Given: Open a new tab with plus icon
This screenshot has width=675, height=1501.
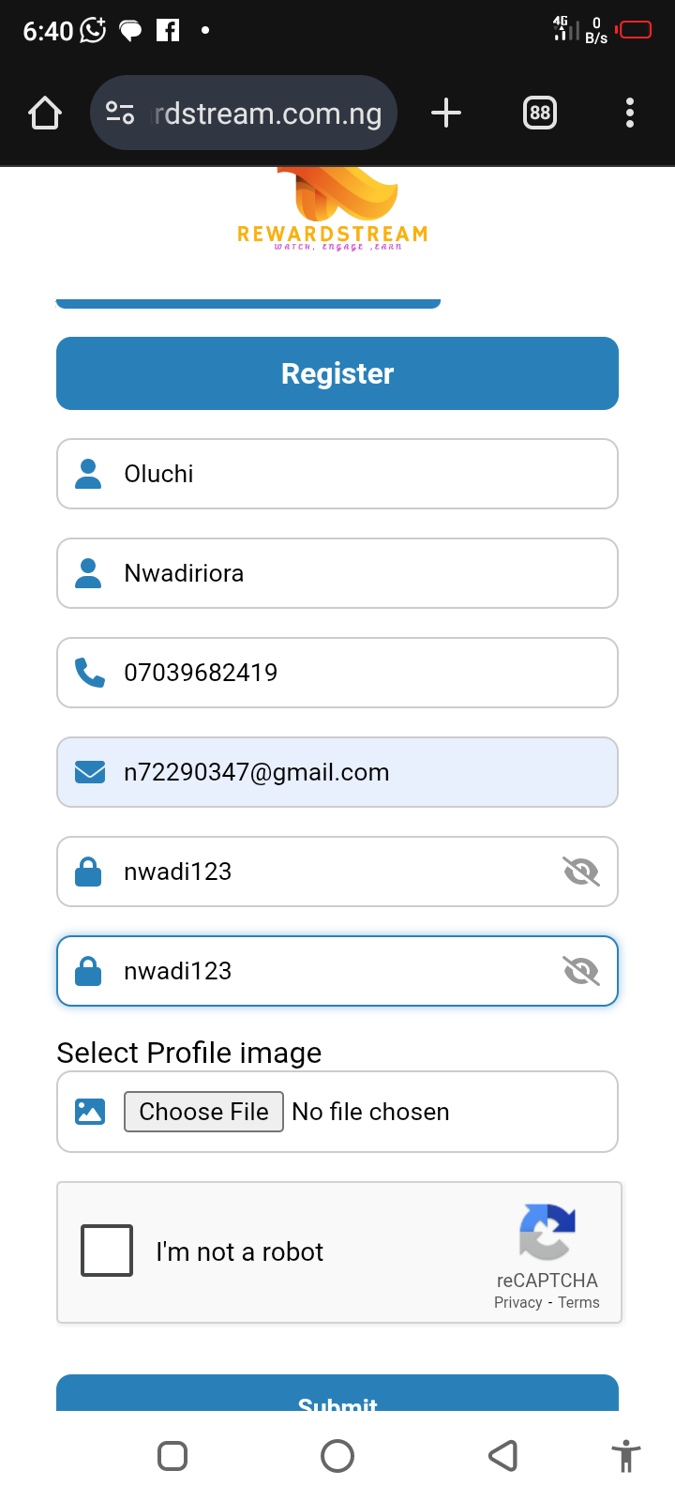Looking at the screenshot, I should click(446, 114).
